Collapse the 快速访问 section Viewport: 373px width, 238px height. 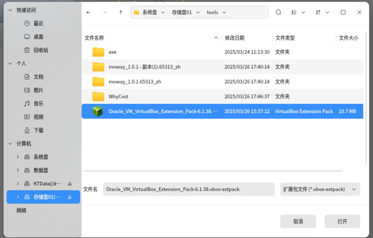coord(10,10)
